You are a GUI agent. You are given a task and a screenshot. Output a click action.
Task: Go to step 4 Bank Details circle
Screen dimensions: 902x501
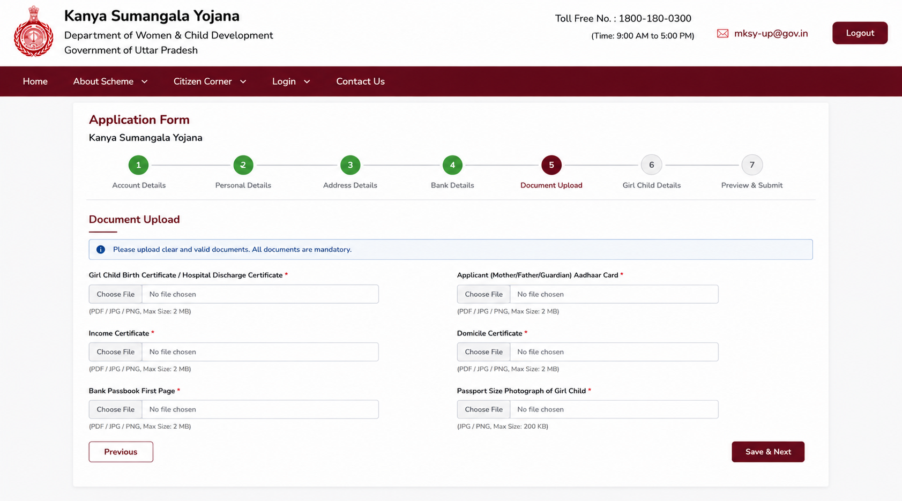tap(452, 165)
